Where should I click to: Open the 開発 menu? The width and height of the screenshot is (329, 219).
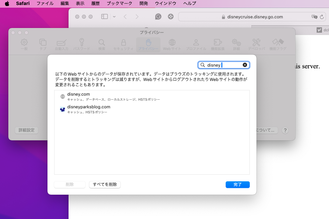(143, 3)
